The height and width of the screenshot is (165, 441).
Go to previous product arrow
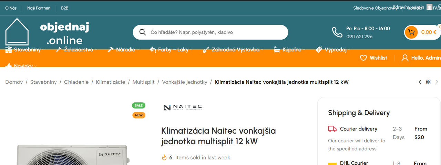[x=420, y=82]
